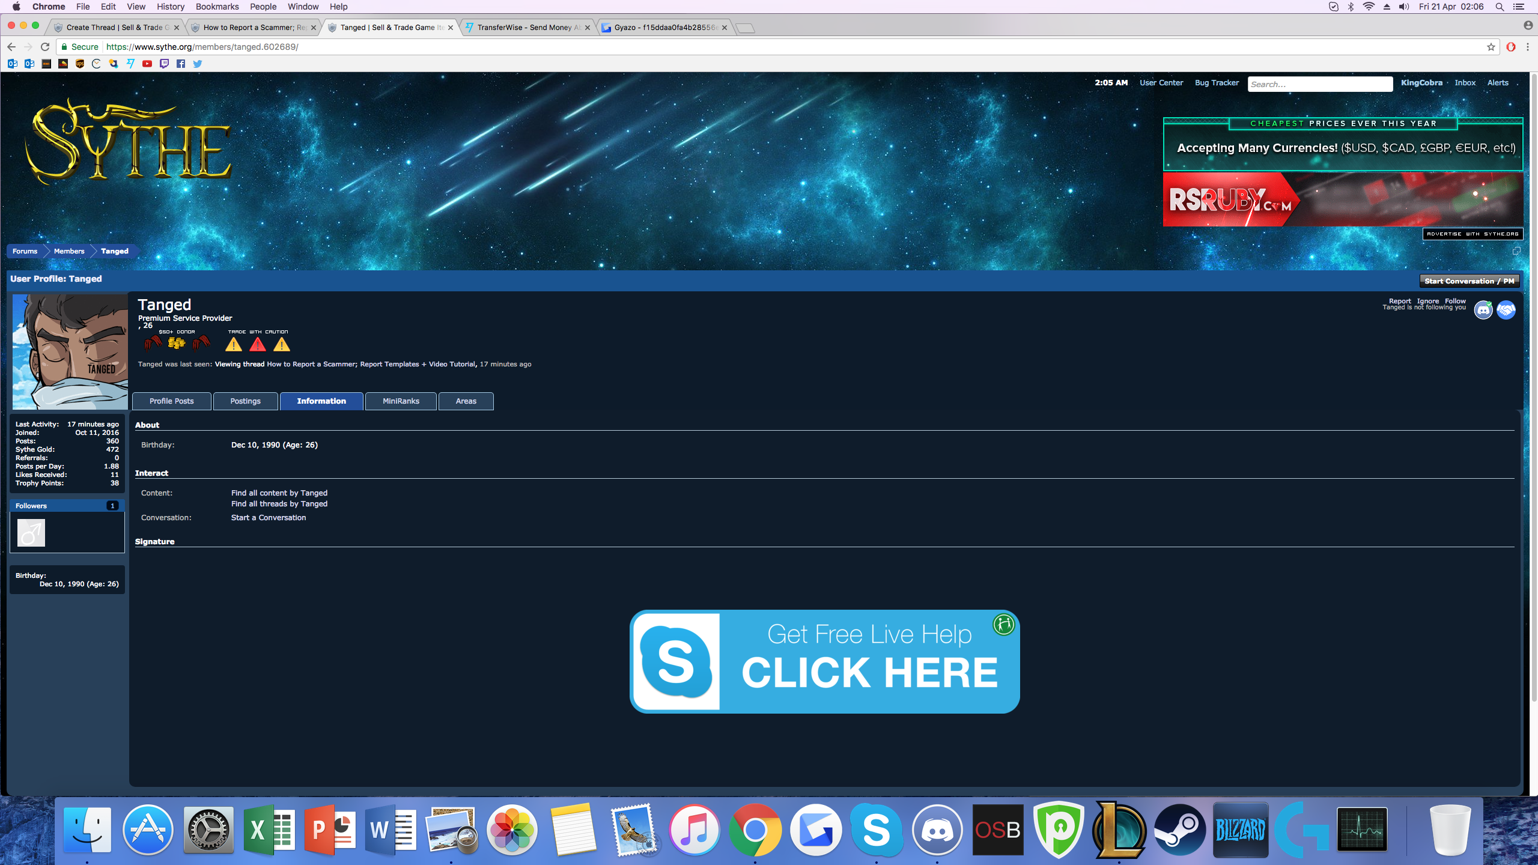The image size is (1538, 865).
Task: Click Find all threads by Tanged
Action: (279, 504)
